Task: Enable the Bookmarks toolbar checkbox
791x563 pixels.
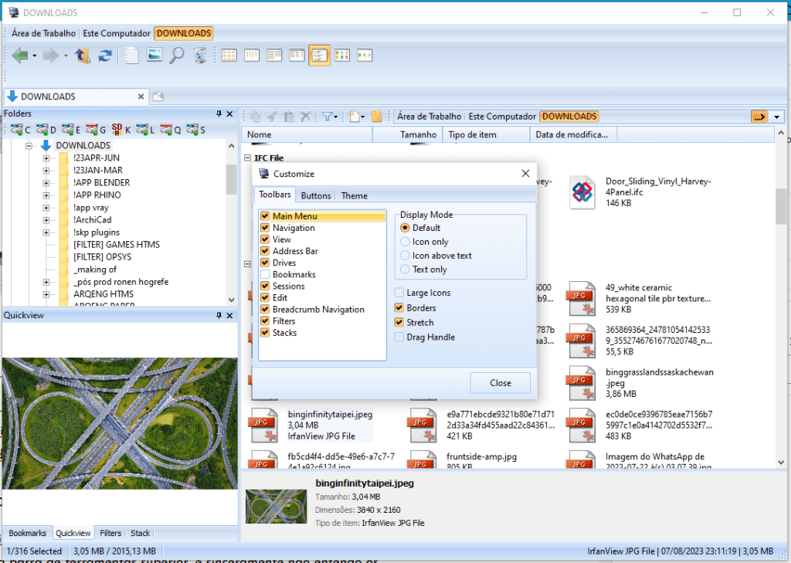Action: tap(265, 274)
